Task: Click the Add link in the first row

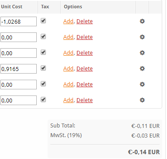Action: coord(68,21)
